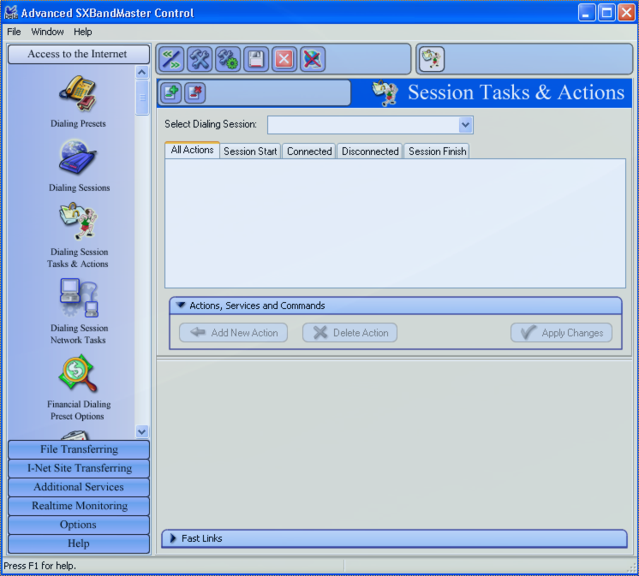Click the crossed-out globe disconnect icon
The height and width of the screenshot is (576, 639).
pyautogui.click(x=312, y=59)
